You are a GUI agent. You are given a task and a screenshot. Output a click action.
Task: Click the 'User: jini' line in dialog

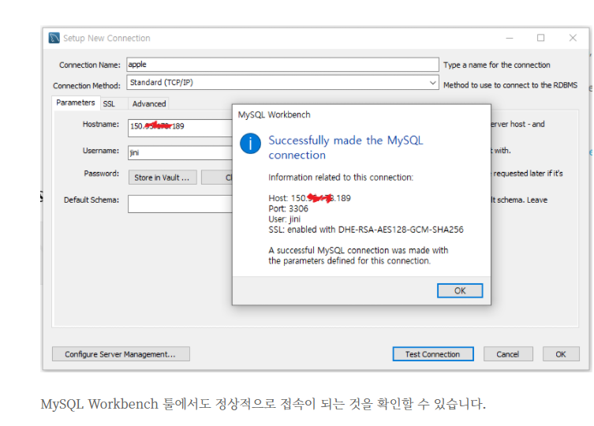(x=285, y=219)
